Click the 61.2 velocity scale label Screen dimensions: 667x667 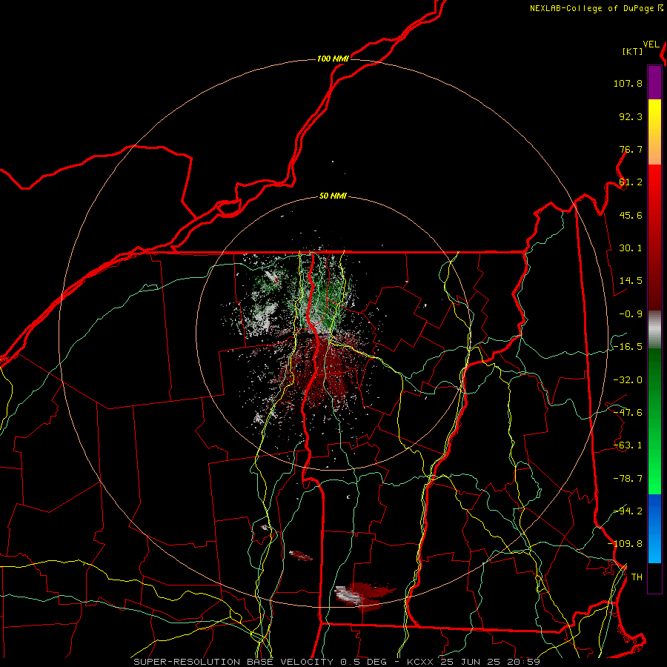point(631,182)
